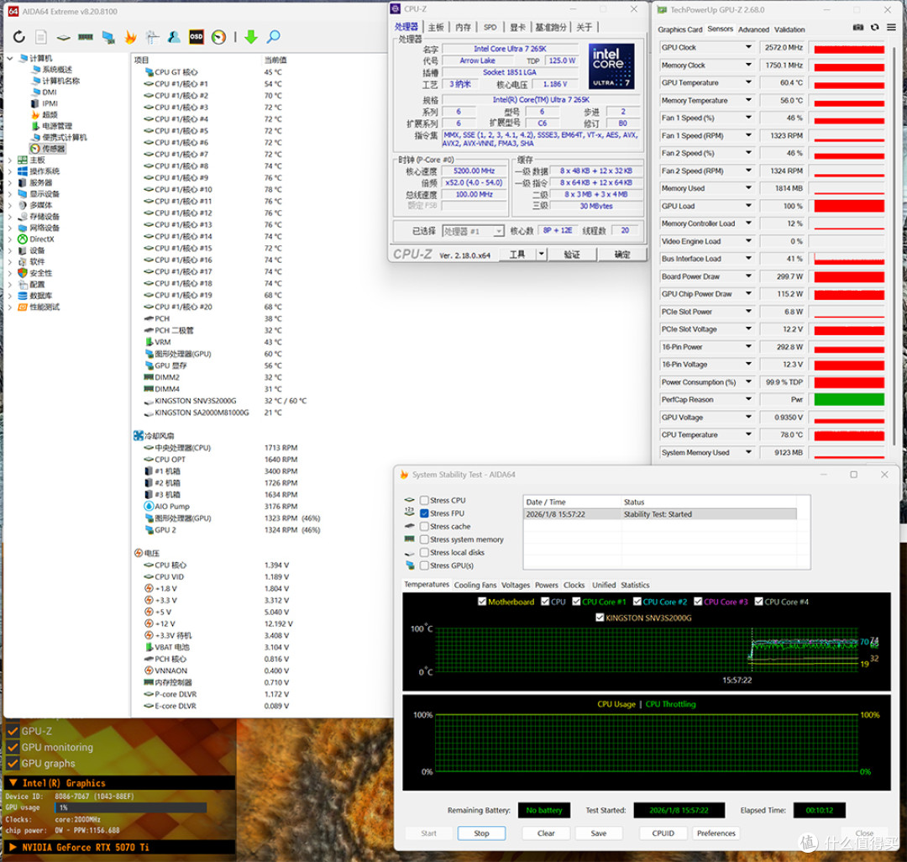
Task: Toggle GPU monitoring checkbox in overlay panel
Action: [13, 747]
